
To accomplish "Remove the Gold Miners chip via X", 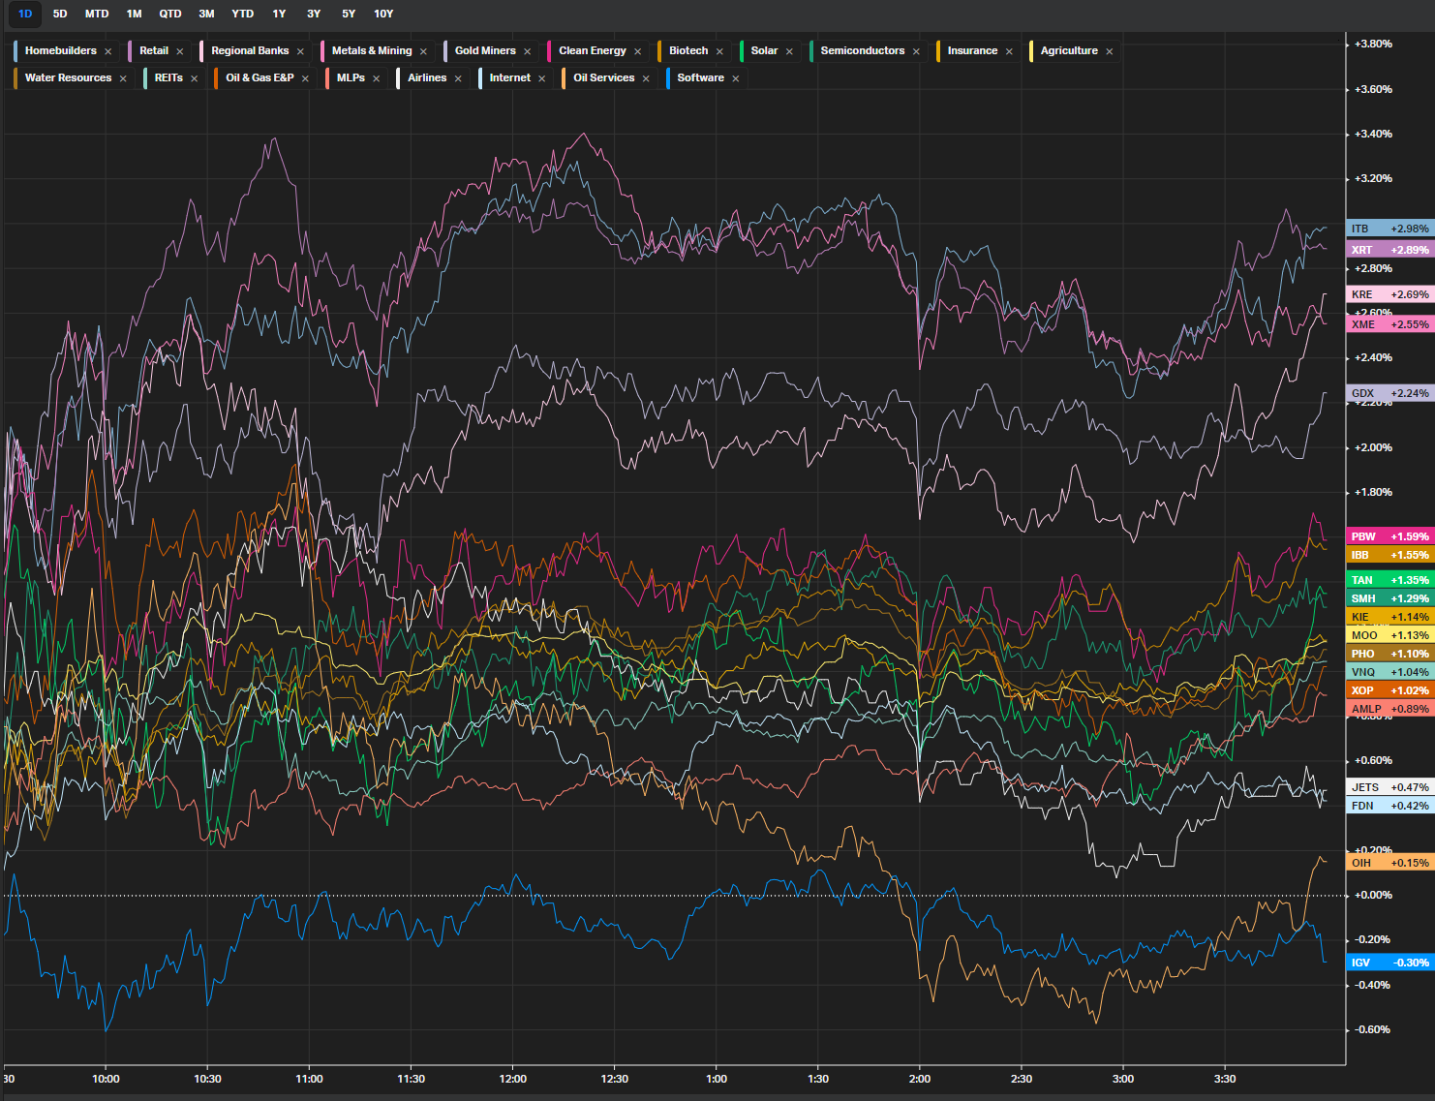I will 528,51.
